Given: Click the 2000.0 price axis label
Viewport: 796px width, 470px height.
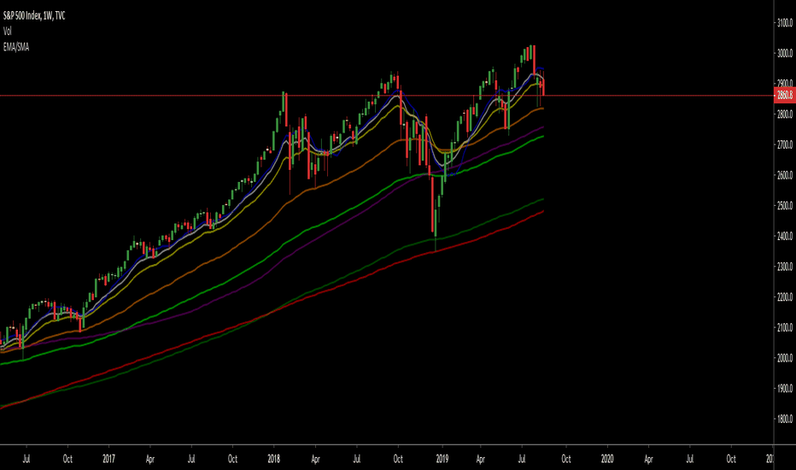Looking at the screenshot, I should click(785, 358).
